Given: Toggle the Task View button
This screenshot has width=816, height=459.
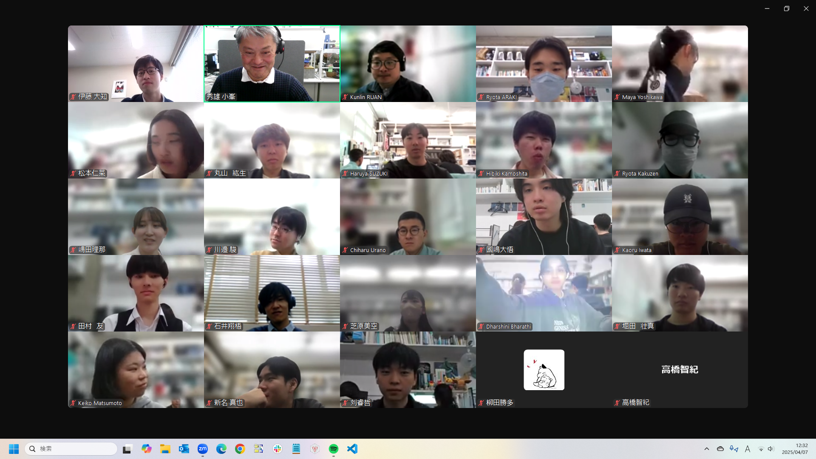Looking at the screenshot, I should [127, 449].
